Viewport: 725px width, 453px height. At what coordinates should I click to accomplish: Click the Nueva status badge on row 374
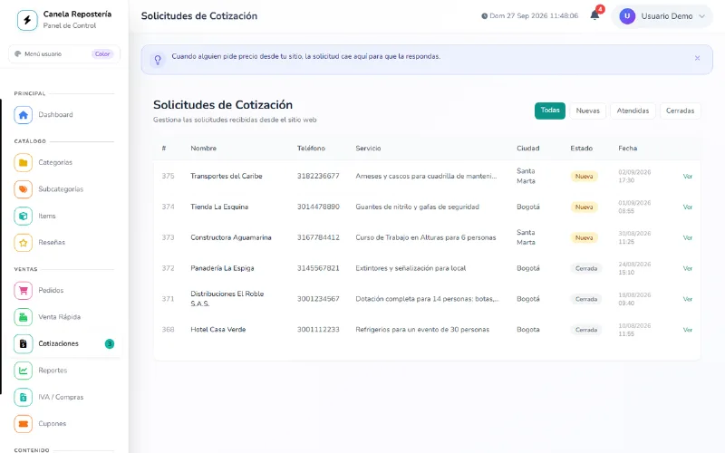tap(584, 207)
